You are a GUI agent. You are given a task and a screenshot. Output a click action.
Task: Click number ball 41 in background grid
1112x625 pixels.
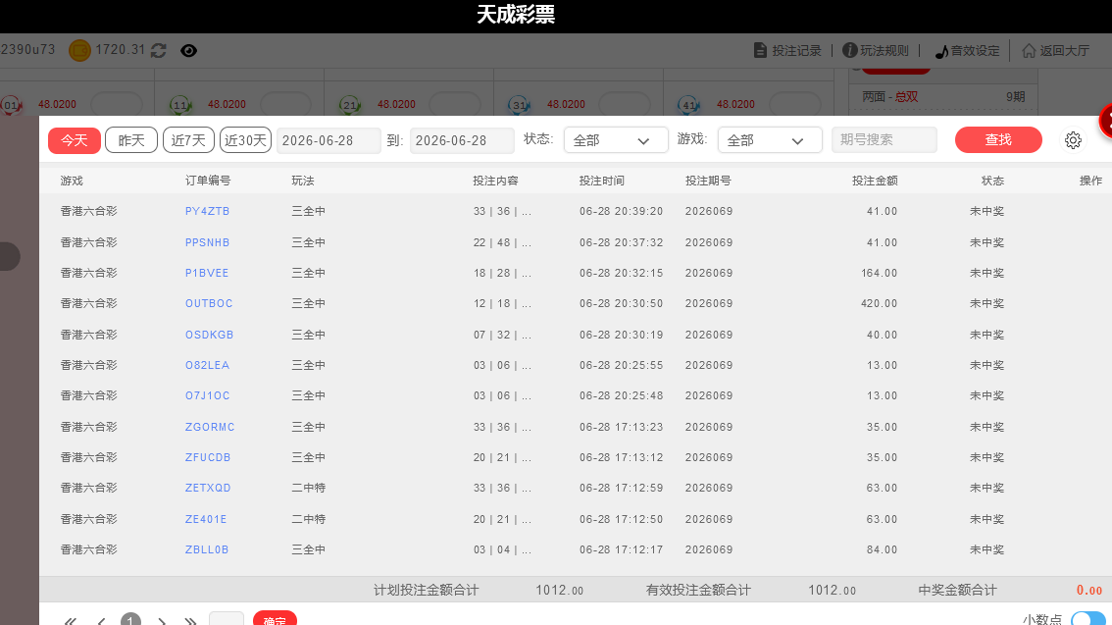688,106
